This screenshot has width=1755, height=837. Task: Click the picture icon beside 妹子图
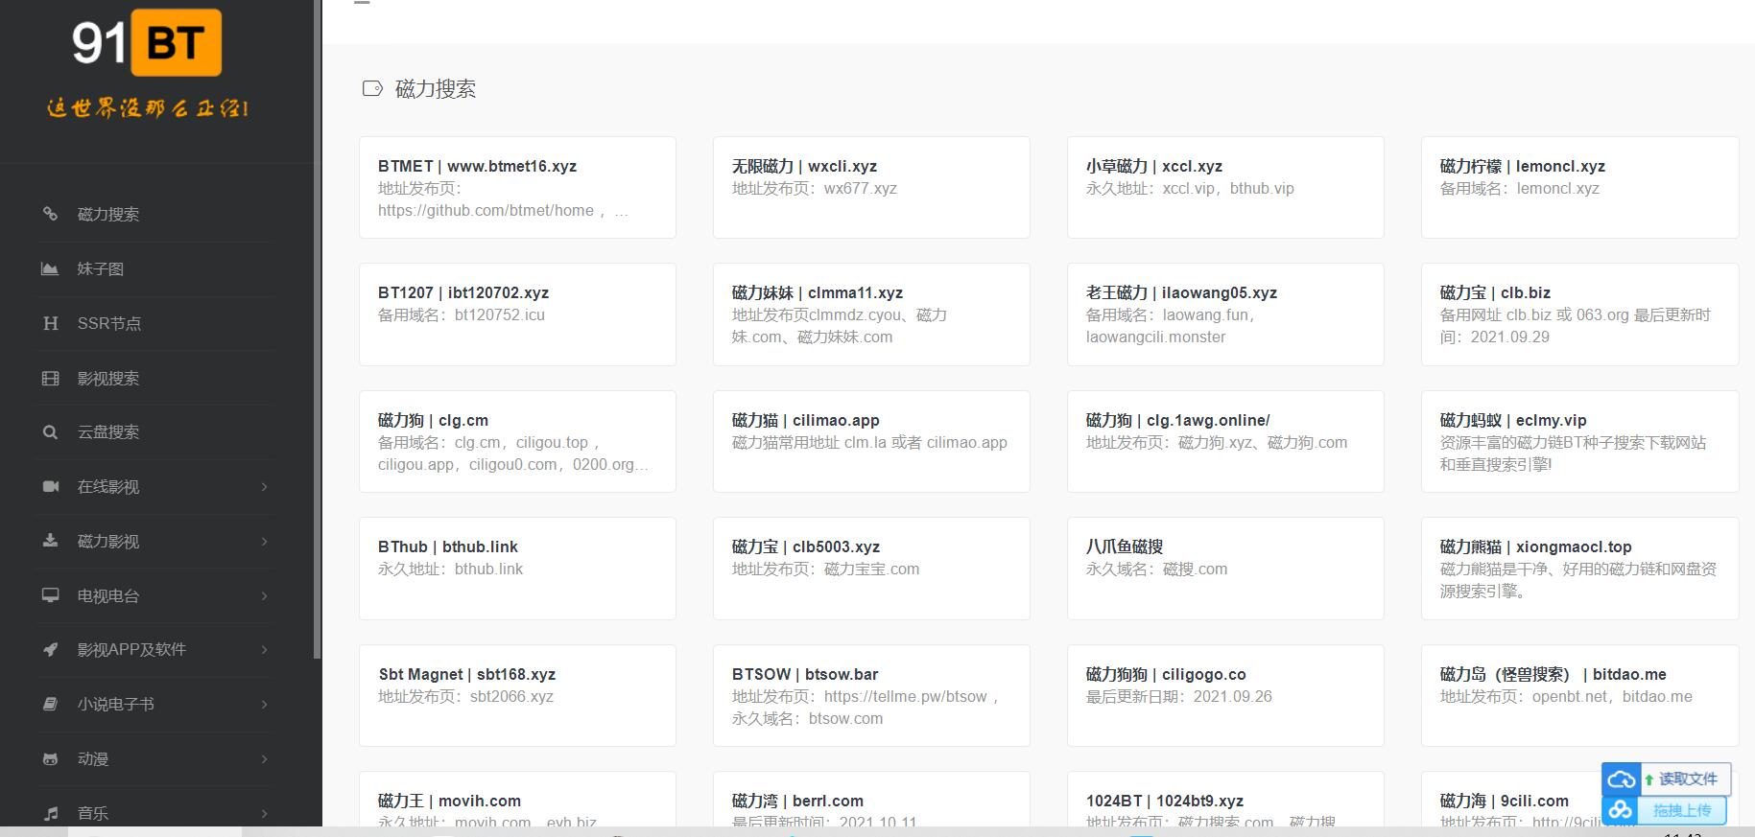pyautogui.click(x=50, y=268)
